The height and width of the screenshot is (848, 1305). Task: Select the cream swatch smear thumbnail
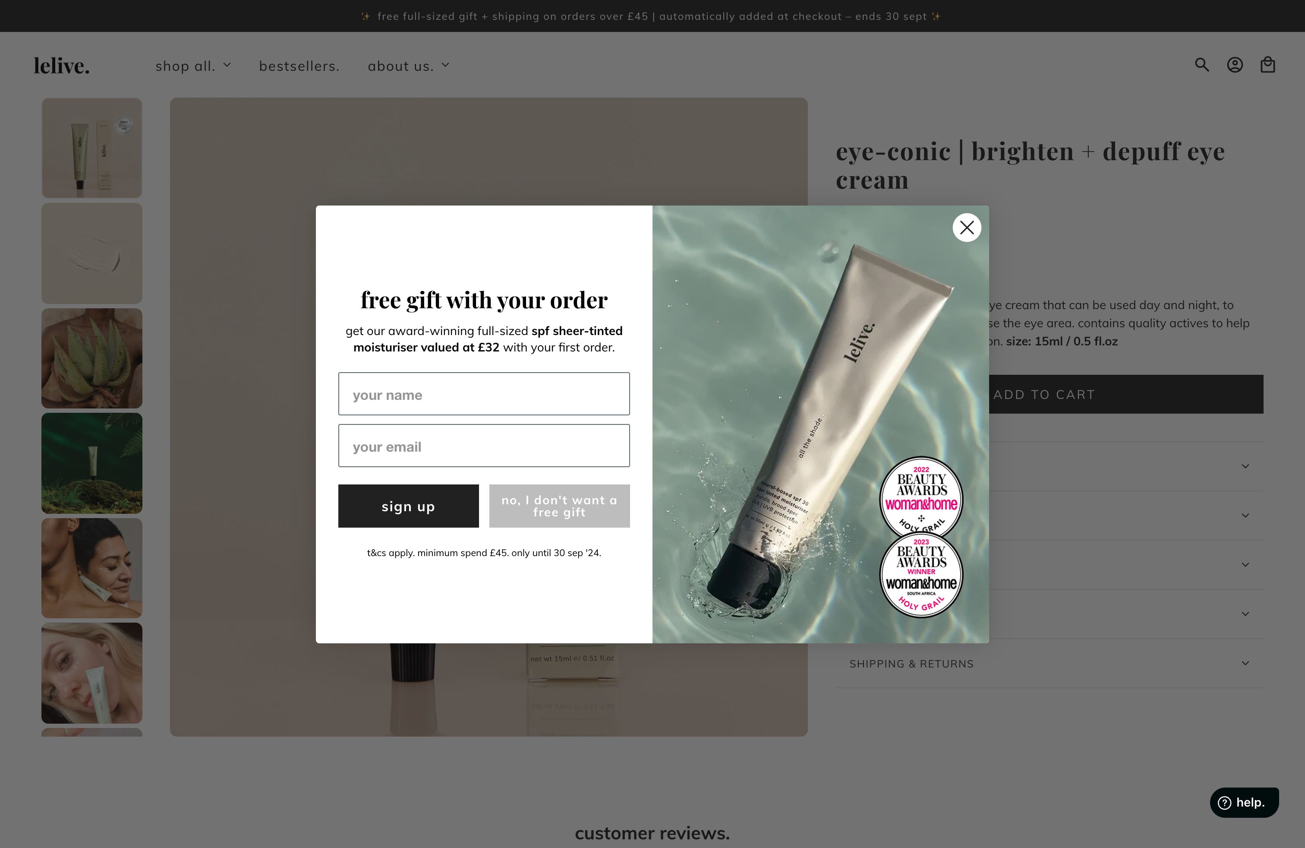91,253
